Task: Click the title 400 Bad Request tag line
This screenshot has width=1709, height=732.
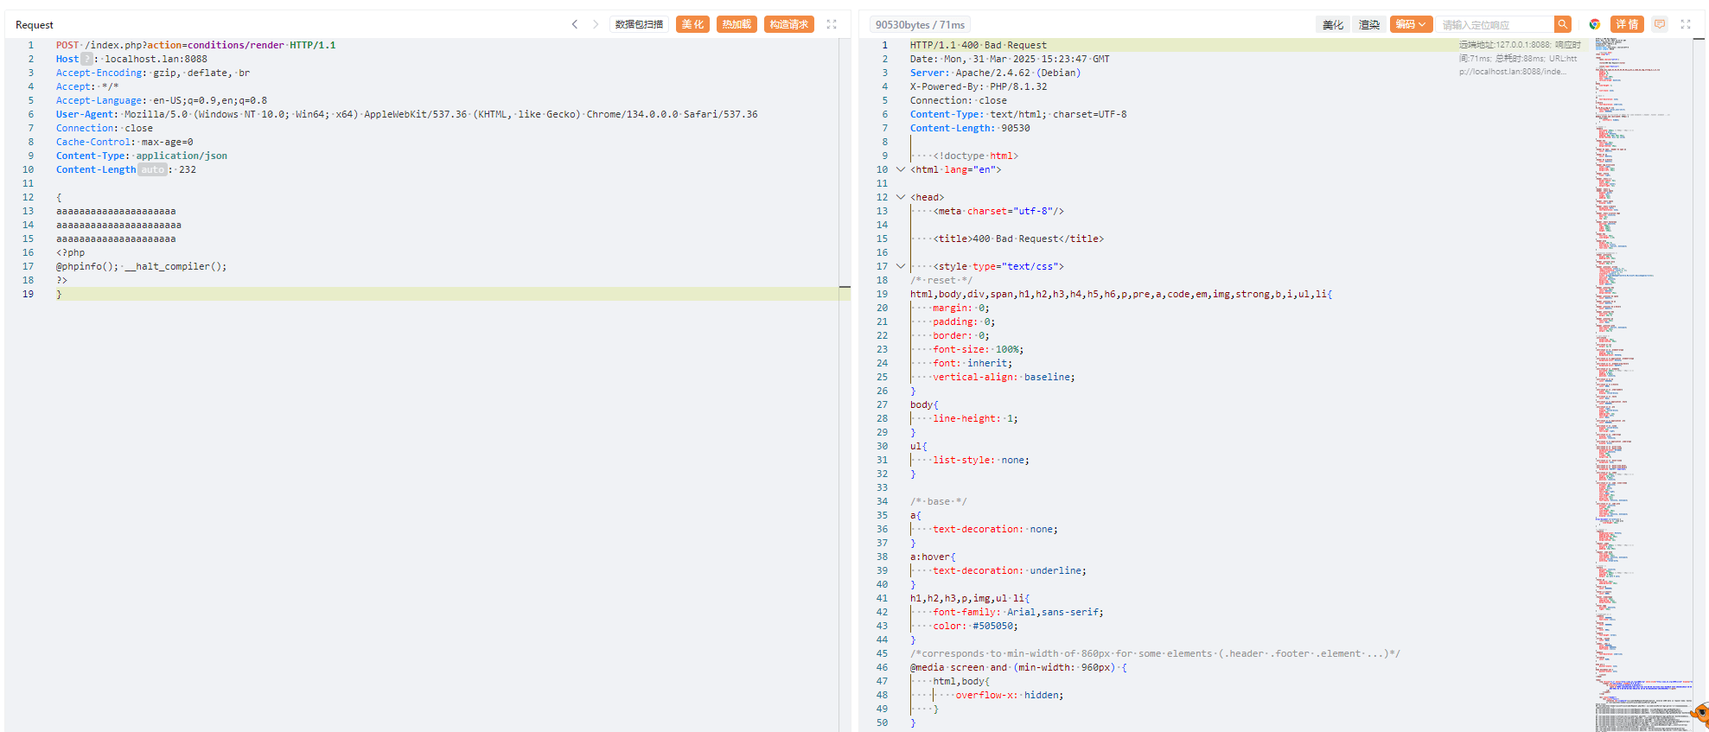Action: pyautogui.click(x=1018, y=239)
